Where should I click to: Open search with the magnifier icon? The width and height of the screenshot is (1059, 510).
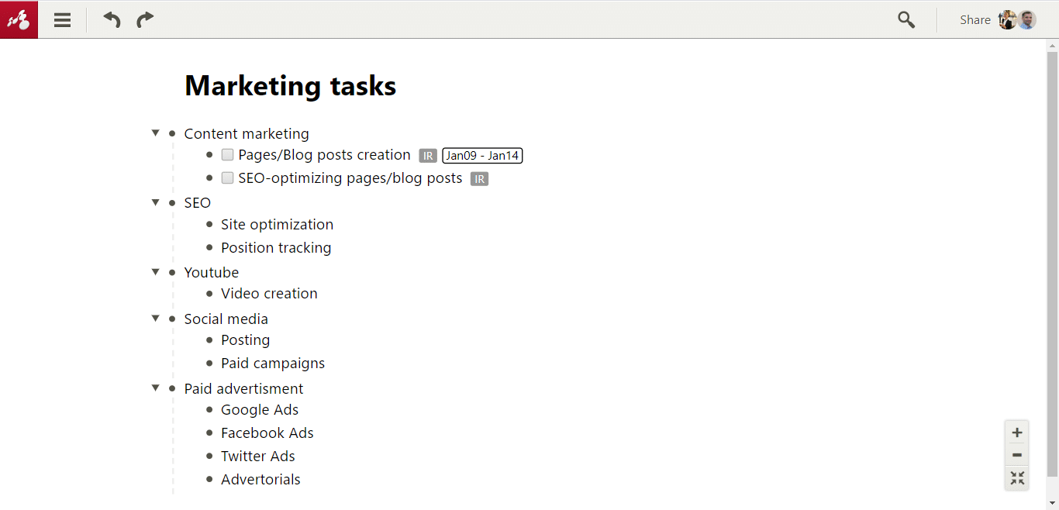pyautogui.click(x=906, y=19)
